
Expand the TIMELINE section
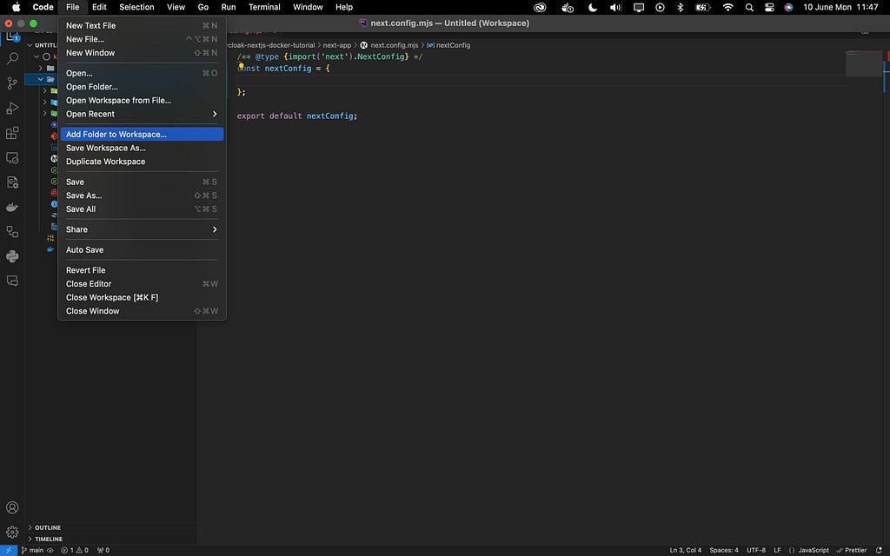point(111,539)
